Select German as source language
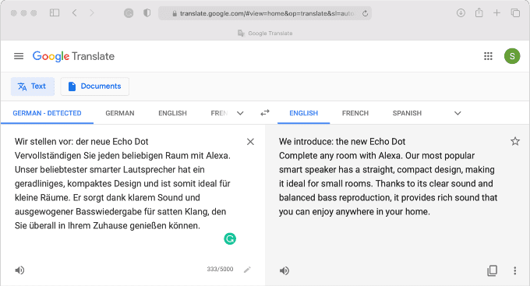Screen dimensions: 530x286 [x=120, y=113]
